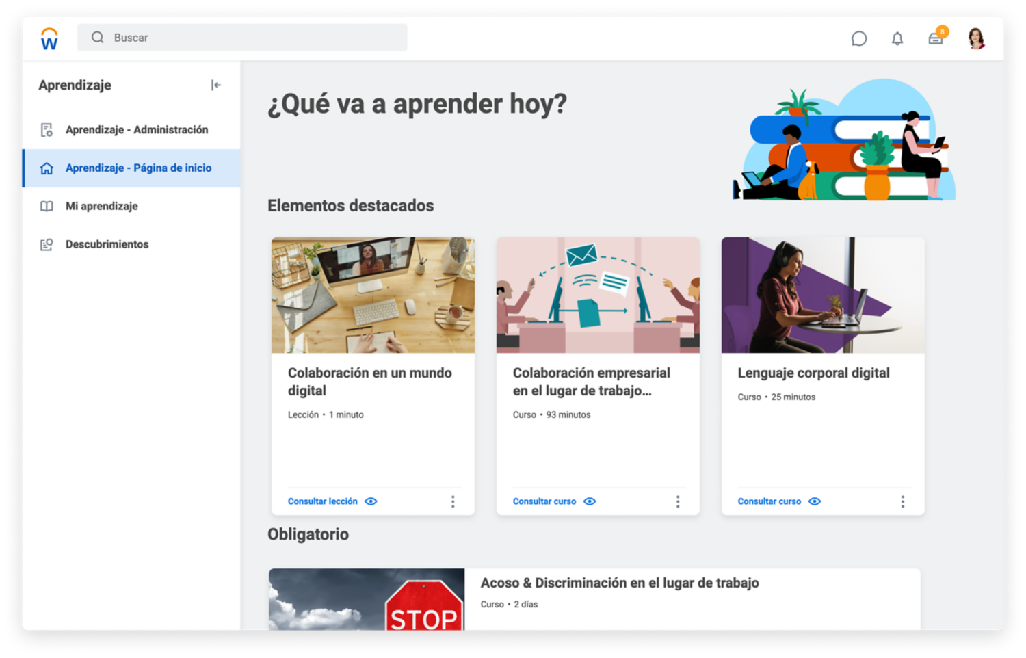Click title Lenguaje corporal digital
Viewport: 1026px width, 658px height.
(813, 373)
